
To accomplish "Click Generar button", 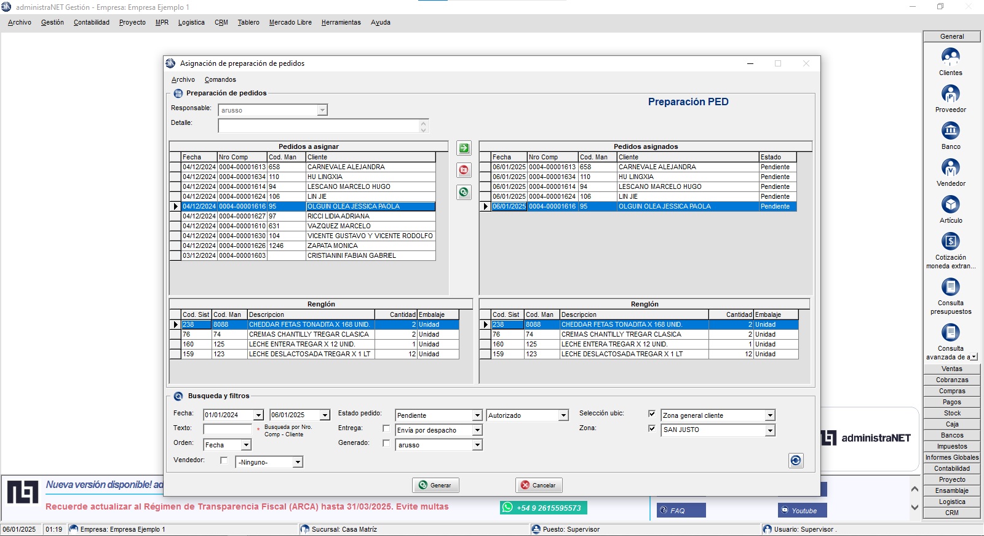I will pyautogui.click(x=435, y=485).
